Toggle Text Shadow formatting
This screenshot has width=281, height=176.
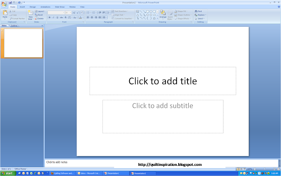(x=65, y=18)
